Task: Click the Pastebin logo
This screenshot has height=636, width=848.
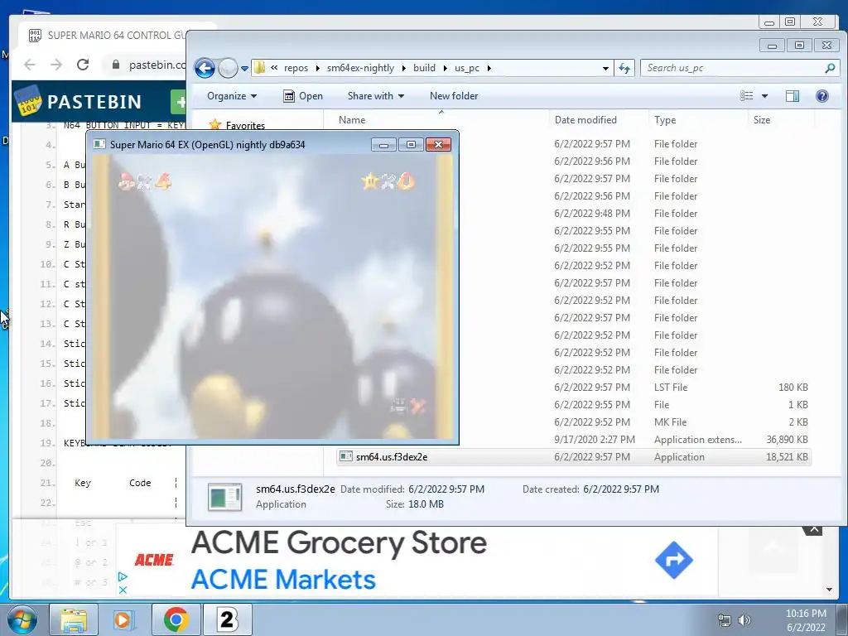Action: 79,101
